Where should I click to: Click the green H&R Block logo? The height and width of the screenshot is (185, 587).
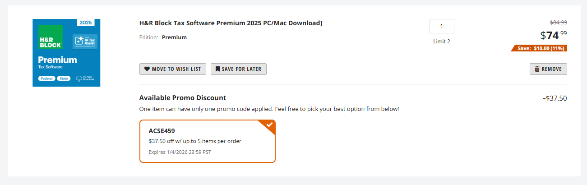[x=50, y=37]
